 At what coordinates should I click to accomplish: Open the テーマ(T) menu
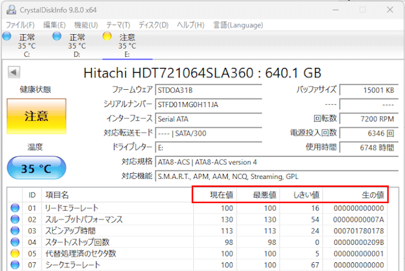pyautogui.click(x=118, y=25)
